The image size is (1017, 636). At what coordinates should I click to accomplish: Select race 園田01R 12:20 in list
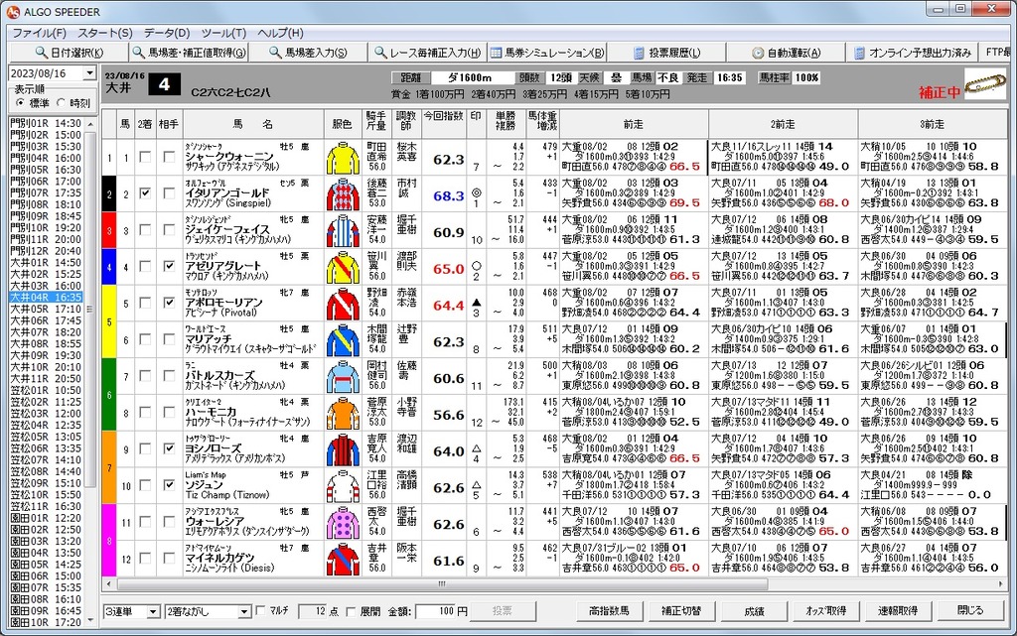coord(46,518)
